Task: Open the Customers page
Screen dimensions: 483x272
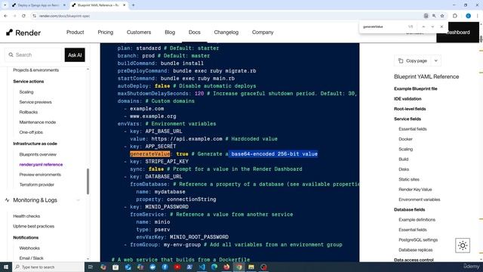Action: click(x=139, y=32)
